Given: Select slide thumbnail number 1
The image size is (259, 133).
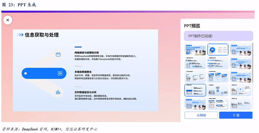Looking at the screenshot, I should 195,50.
